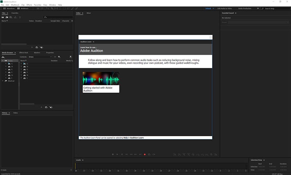The width and height of the screenshot is (291, 175).
Task: Open the Contents Drives dropdown
Action: coord(40,57)
